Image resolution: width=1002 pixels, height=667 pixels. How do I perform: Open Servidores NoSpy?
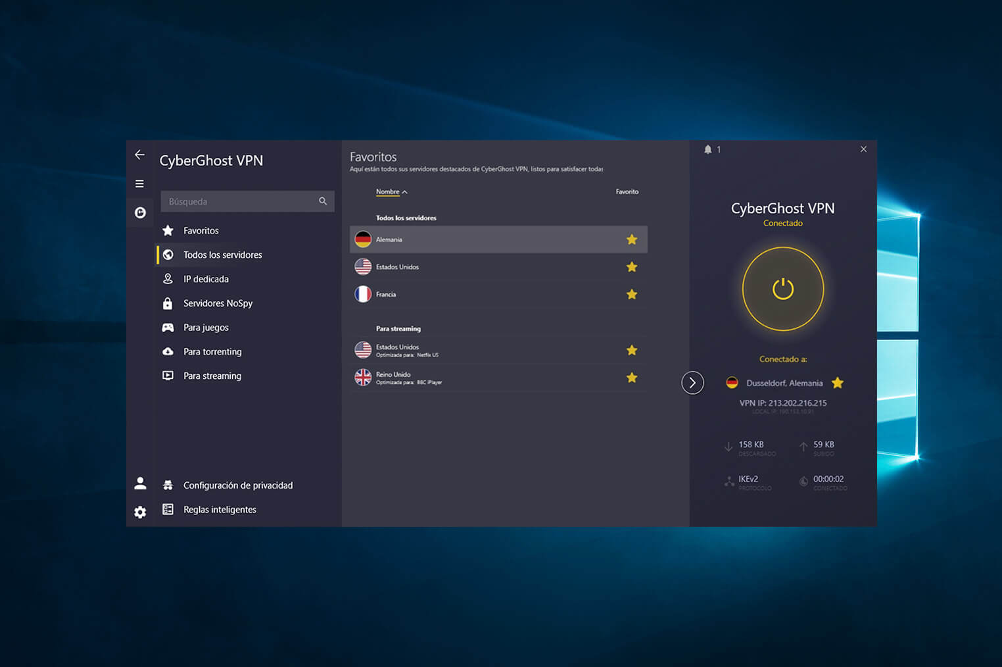point(218,303)
